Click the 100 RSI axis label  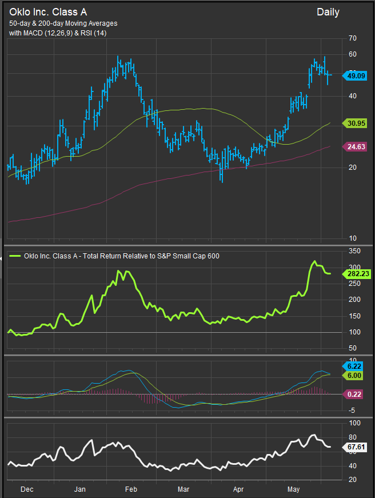(354, 423)
